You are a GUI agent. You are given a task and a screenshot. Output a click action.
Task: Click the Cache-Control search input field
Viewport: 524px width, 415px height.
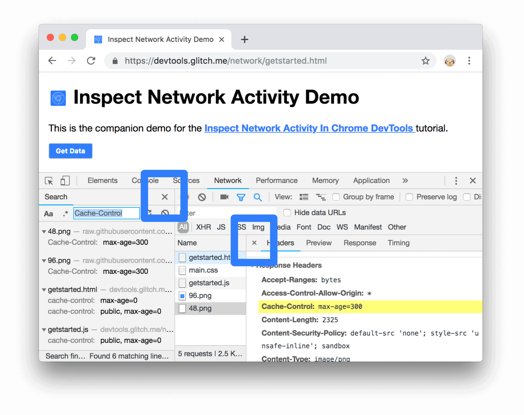[106, 213]
